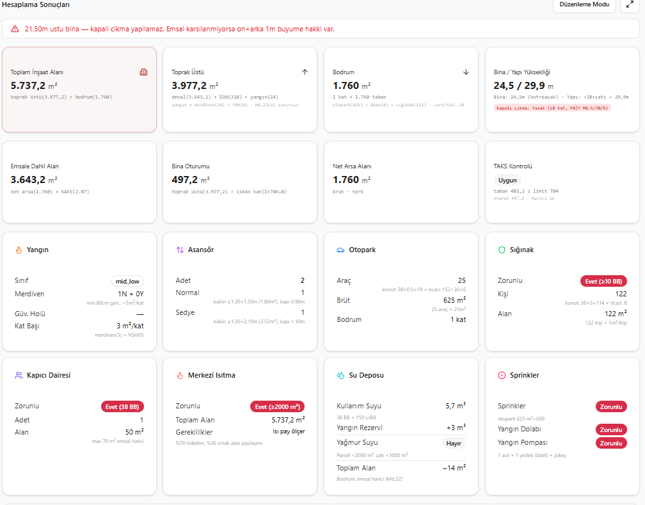Click the ~14 m² Toplam Alan value
This screenshot has height=505, width=645.
pyautogui.click(x=454, y=468)
